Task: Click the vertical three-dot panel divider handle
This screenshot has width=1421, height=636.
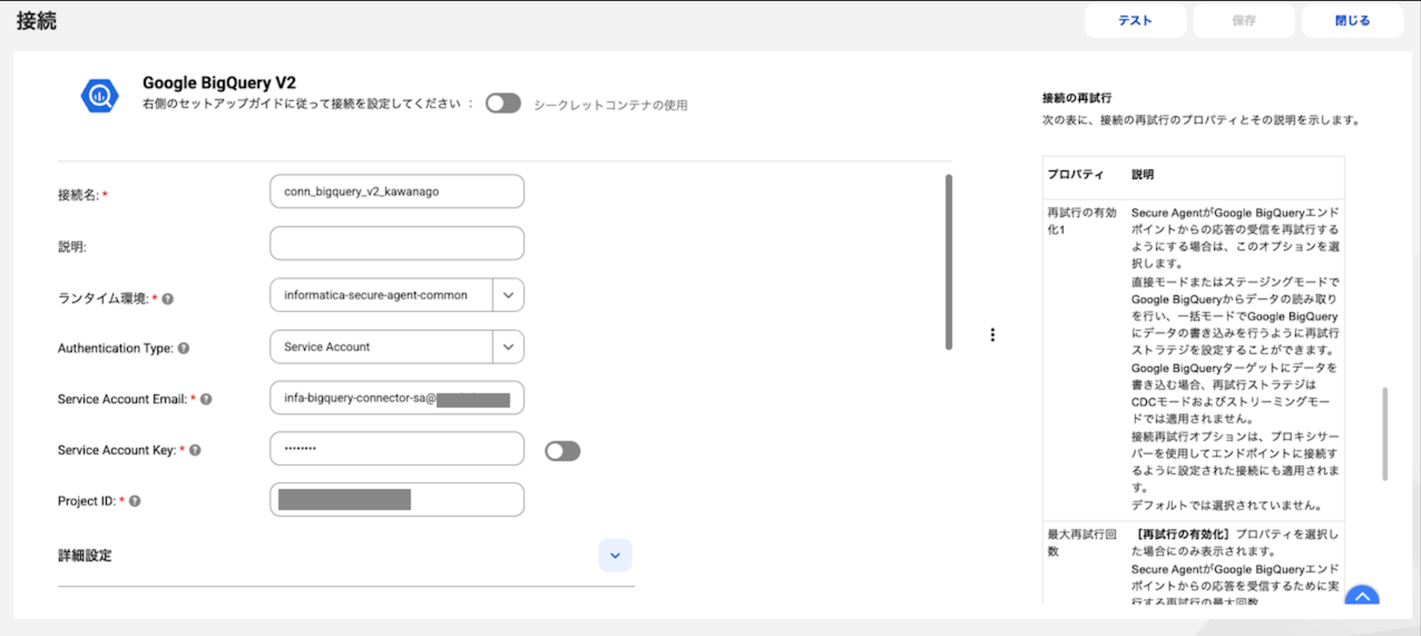Action: coord(993,335)
